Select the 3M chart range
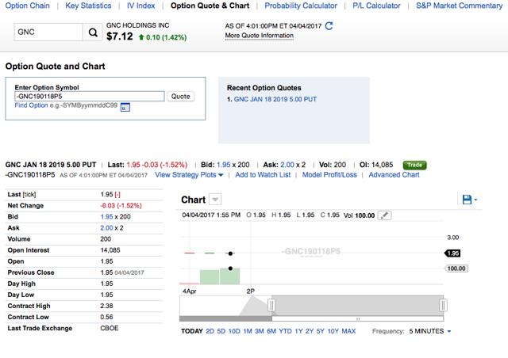The height and width of the screenshot is (358, 508). (260, 331)
